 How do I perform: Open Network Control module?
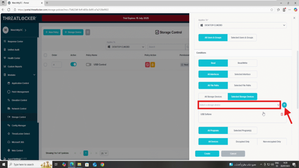coord(19,108)
